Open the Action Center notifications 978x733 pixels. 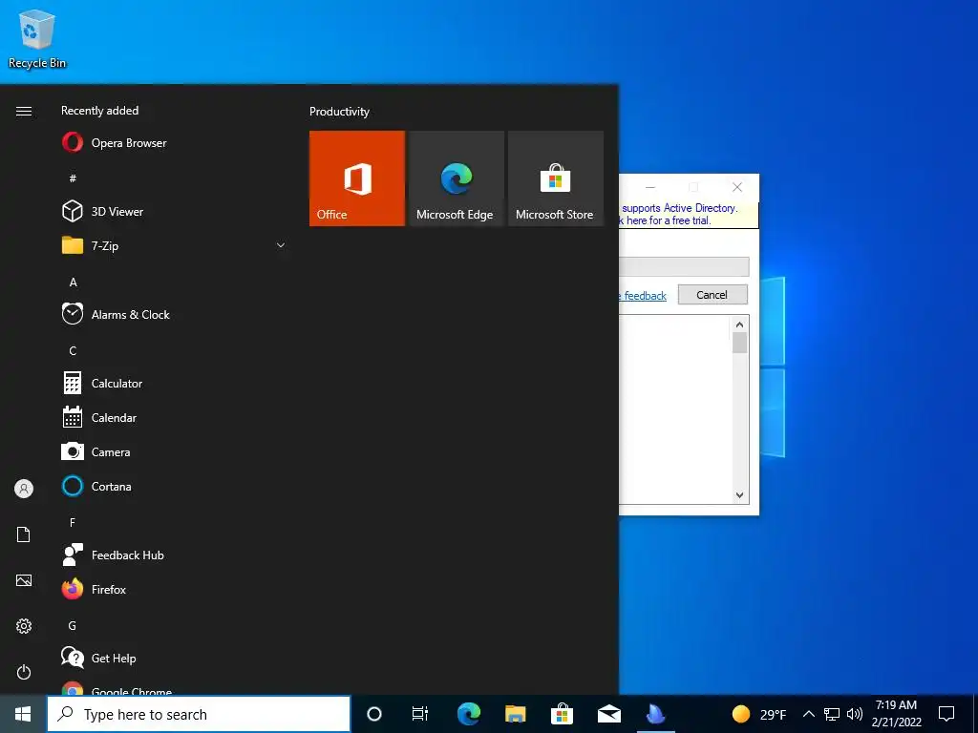946,714
